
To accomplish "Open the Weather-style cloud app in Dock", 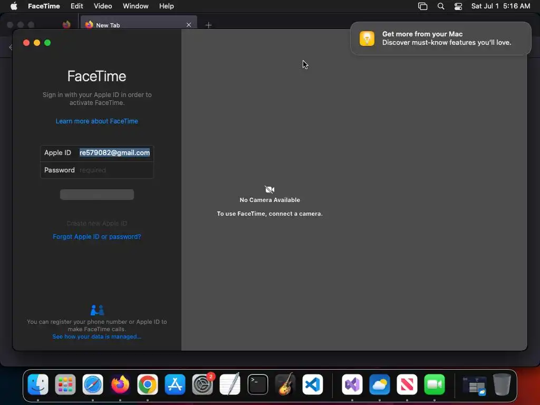I will (380, 384).
